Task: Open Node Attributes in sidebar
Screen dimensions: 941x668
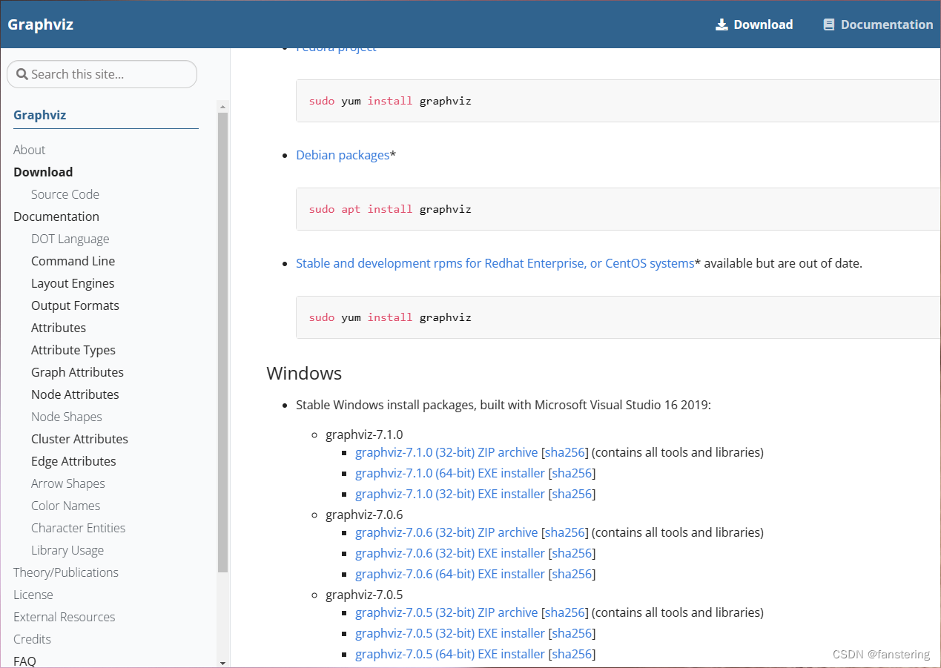Action: tap(75, 394)
